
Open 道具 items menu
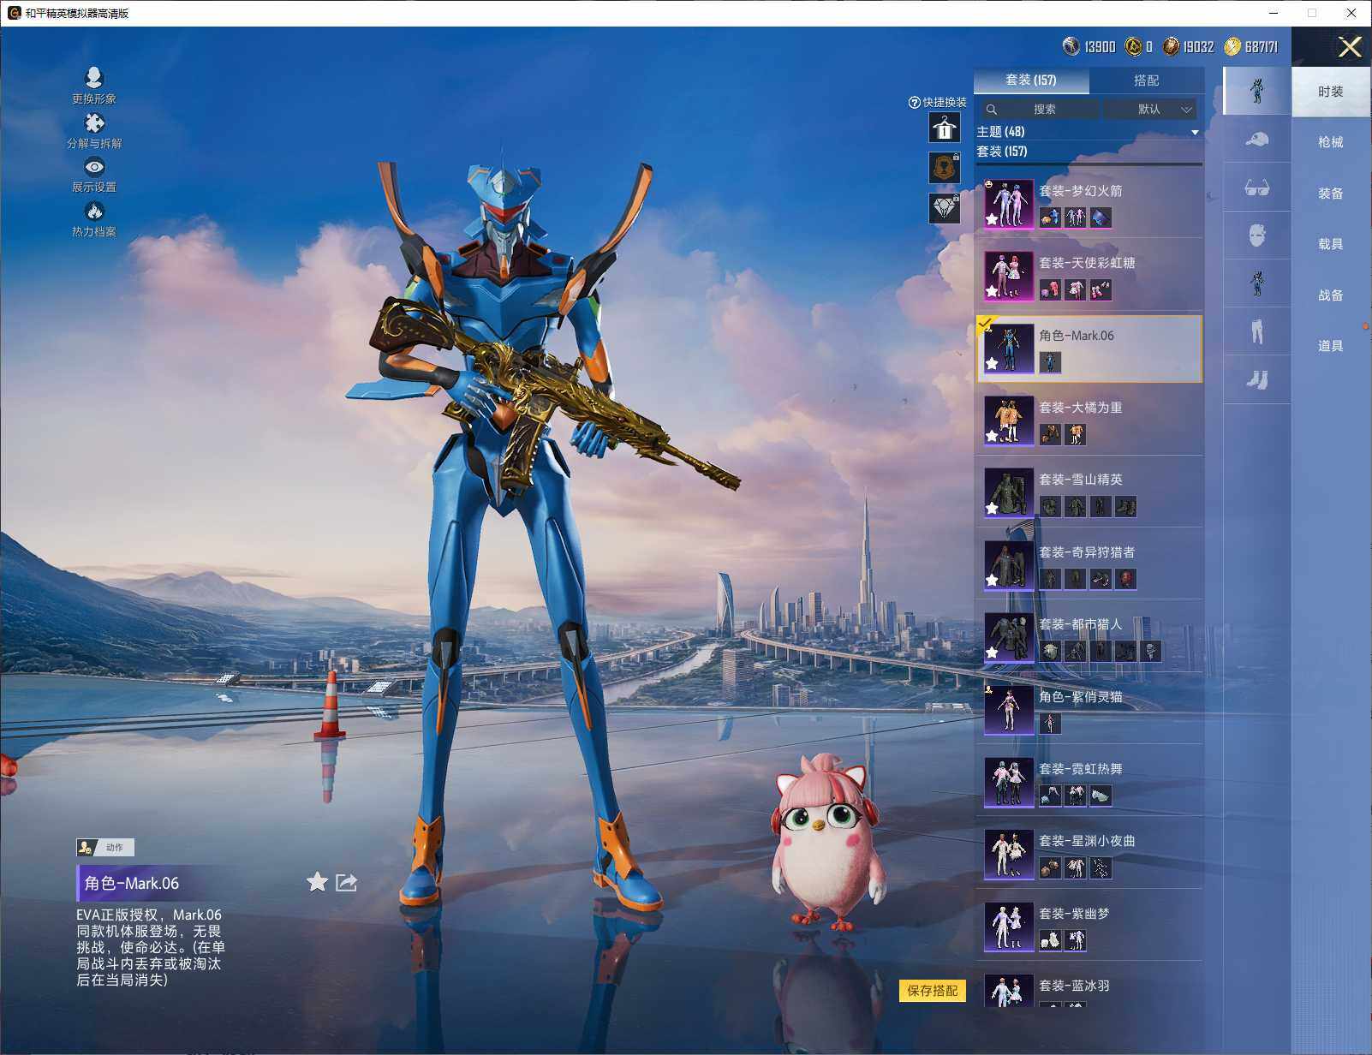point(1331,346)
